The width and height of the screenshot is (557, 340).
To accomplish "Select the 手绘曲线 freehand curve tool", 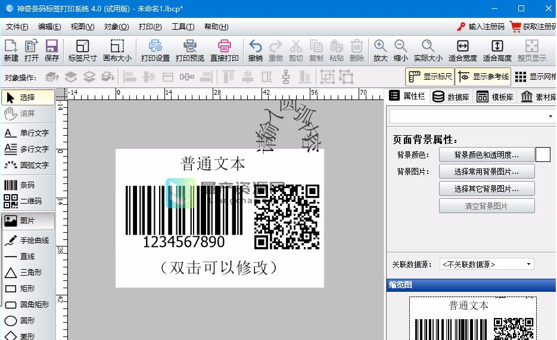I will [28, 241].
